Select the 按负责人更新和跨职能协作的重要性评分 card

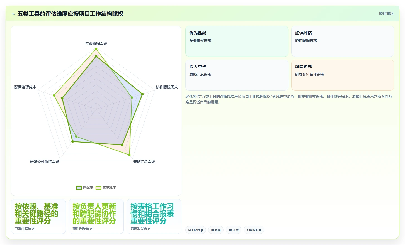click(x=96, y=216)
